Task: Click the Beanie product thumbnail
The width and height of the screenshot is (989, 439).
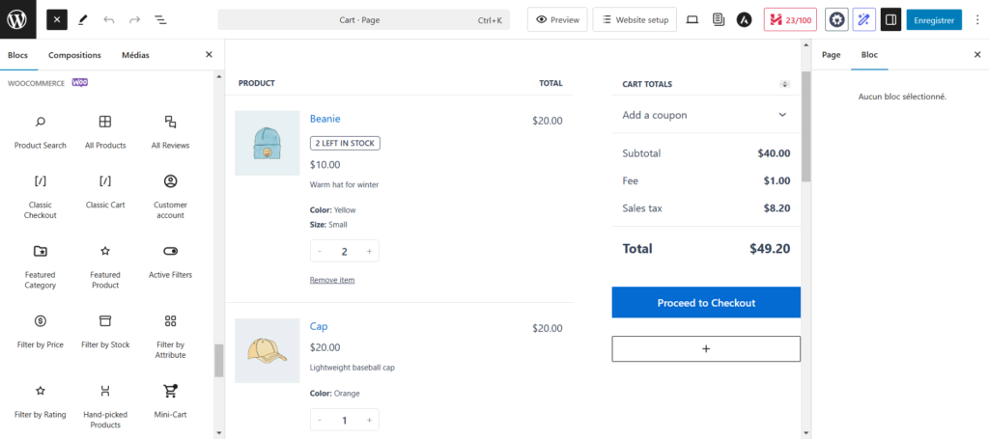Action: (x=268, y=143)
